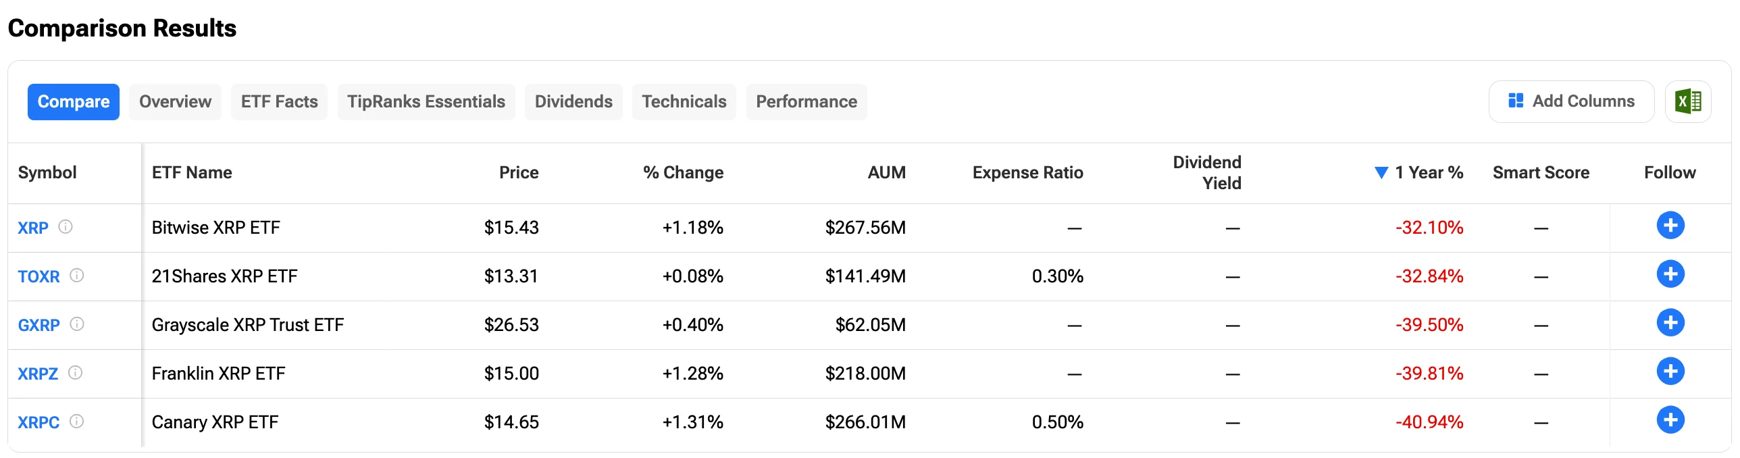Follow the 21Shares XRP ETF plus icon

pos(1670,274)
